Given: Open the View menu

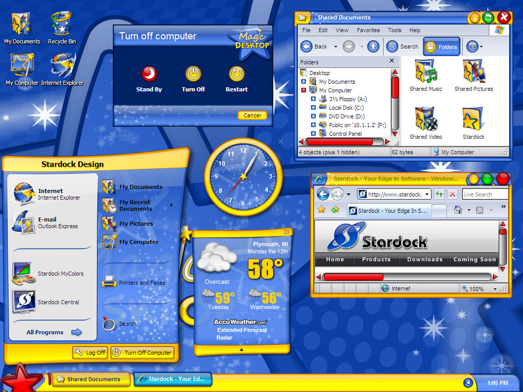Looking at the screenshot, I should click(342, 30).
